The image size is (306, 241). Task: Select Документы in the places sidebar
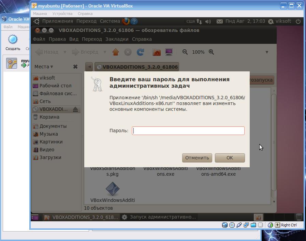(x=53, y=126)
